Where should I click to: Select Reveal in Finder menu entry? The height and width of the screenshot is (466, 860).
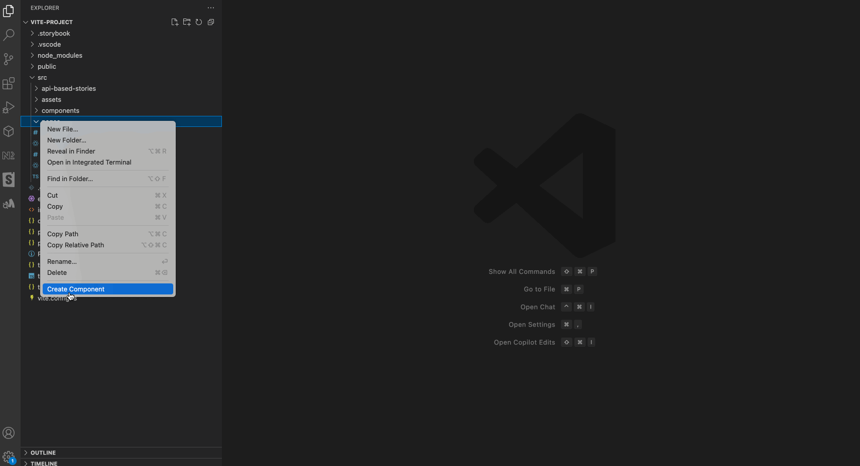pyautogui.click(x=108, y=151)
